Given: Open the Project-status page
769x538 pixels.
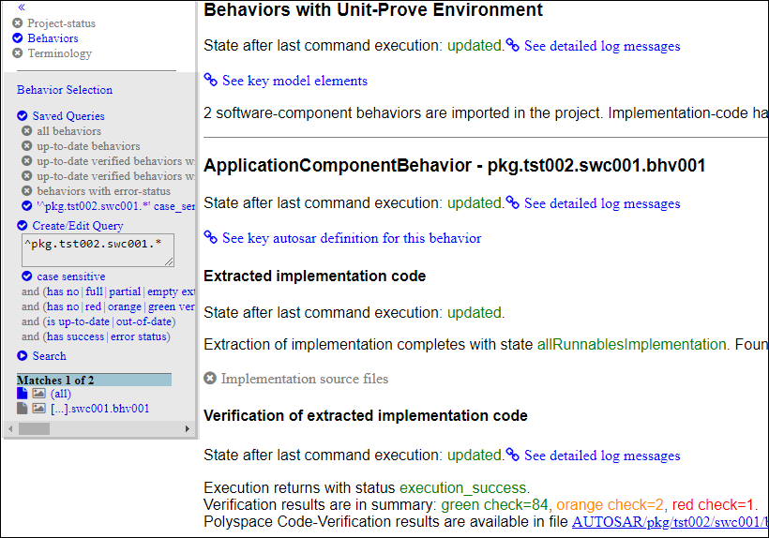Looking at the screenshot, I should coord(61,23).
